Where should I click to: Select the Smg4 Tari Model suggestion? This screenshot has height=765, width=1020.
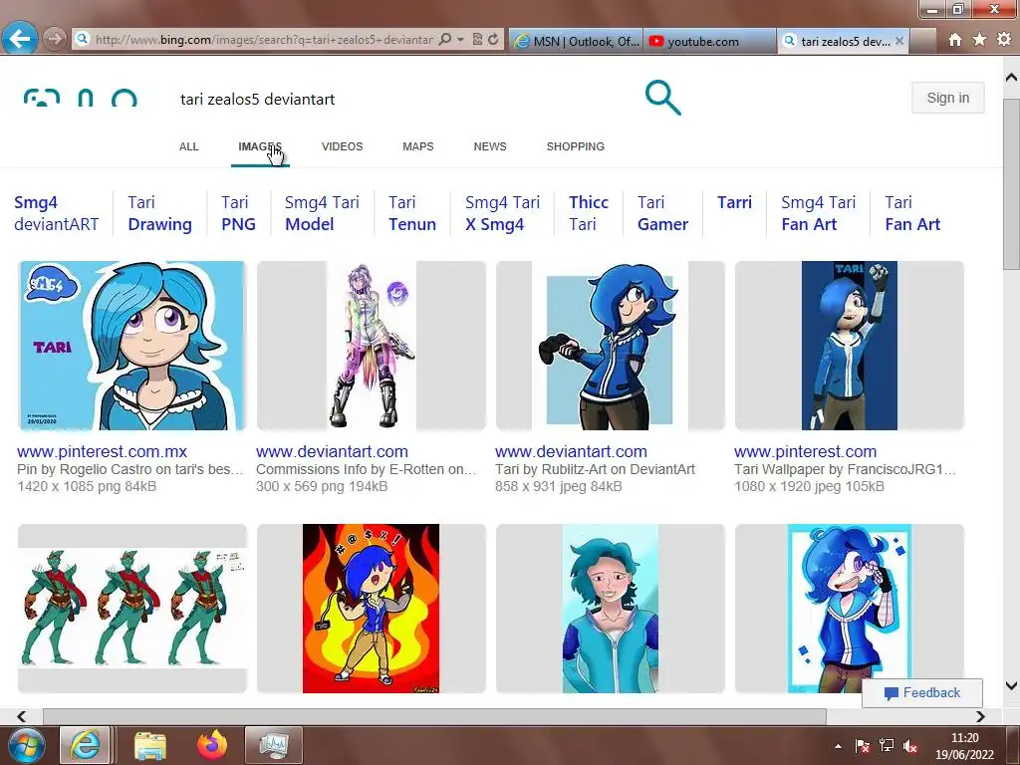(x=322, y=213)
